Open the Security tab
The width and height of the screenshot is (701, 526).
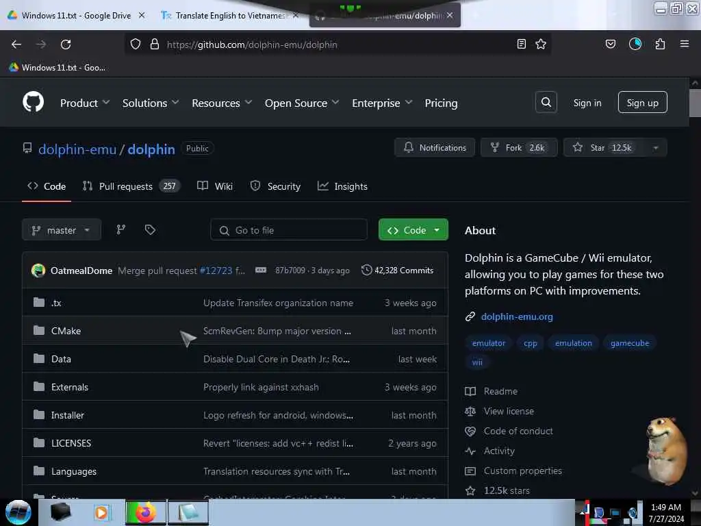275,186
